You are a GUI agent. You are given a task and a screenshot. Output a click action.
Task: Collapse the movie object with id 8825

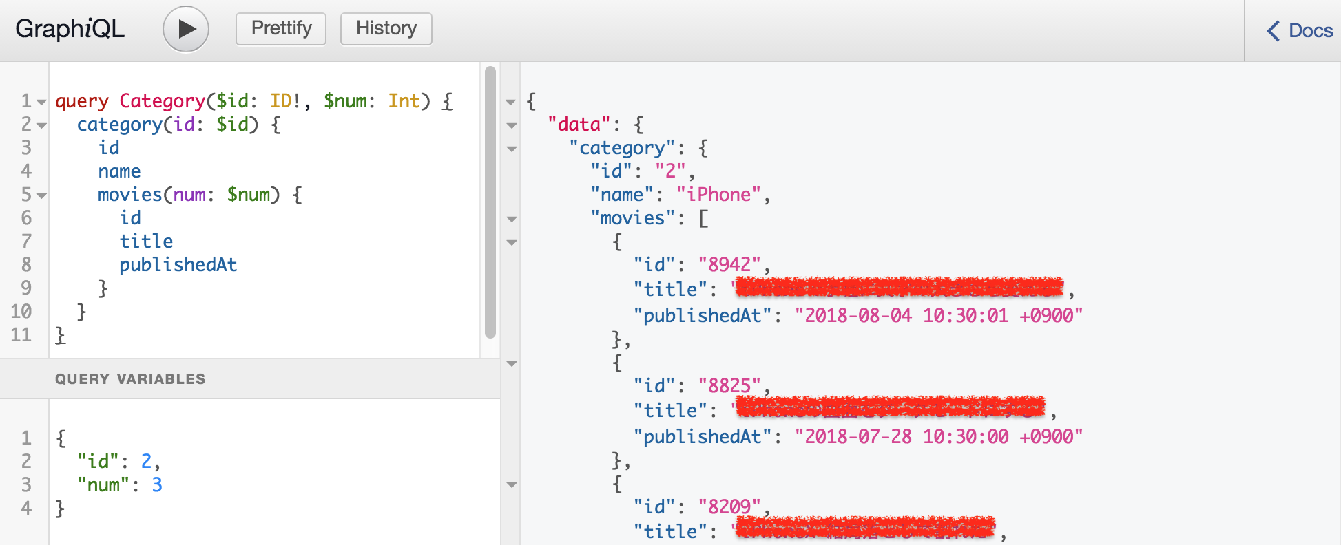pos(511,363)
